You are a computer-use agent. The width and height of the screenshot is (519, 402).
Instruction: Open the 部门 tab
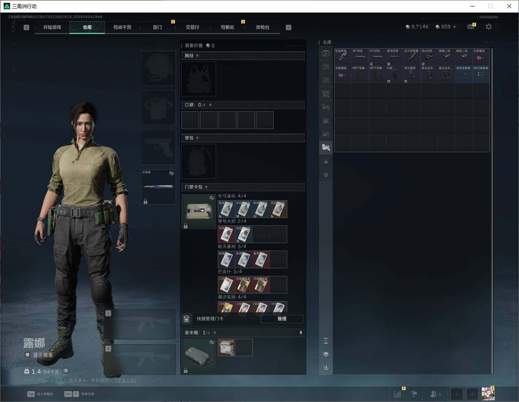click(157, 27)
